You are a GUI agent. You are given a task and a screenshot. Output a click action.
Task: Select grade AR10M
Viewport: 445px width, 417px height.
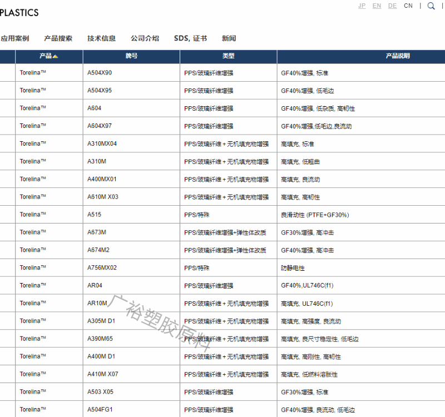pos(97,303)
